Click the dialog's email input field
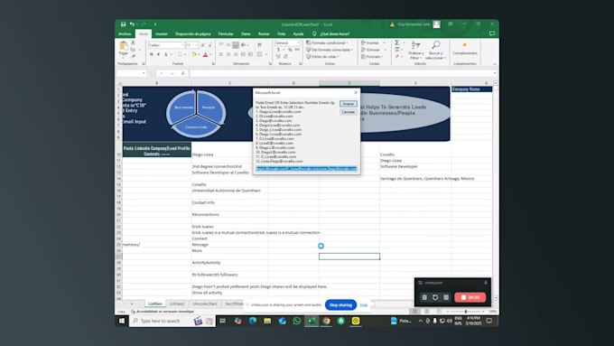Viewport: 614px width, 346px height. tap(306, 169)
